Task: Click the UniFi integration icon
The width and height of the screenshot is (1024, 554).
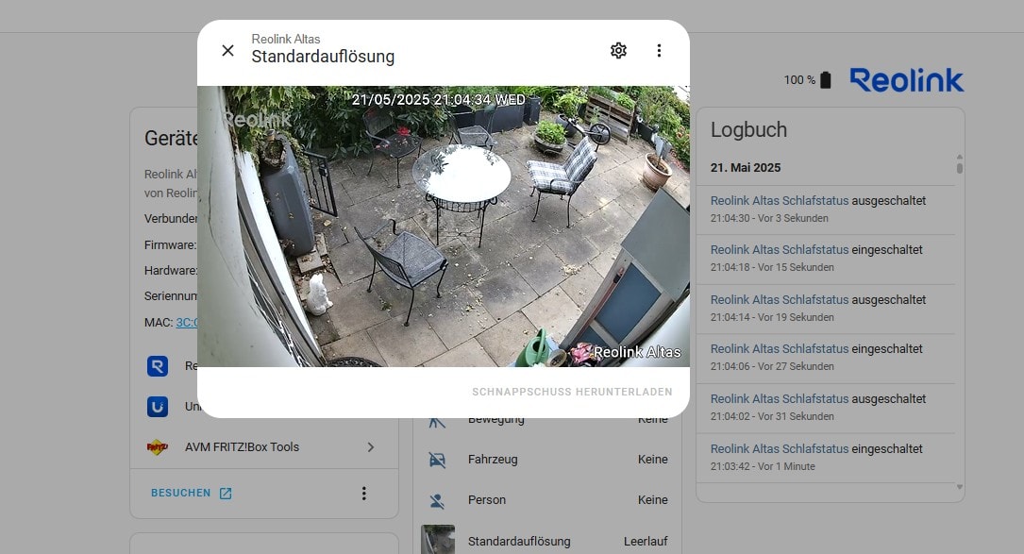Action: coord(158,407)
